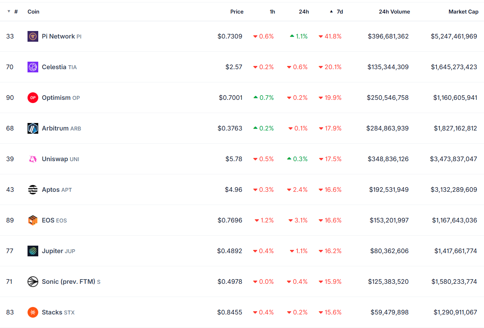Sort table by 1h column
The width and height of the screenshot is (484, 328).
tap(272, 12)
